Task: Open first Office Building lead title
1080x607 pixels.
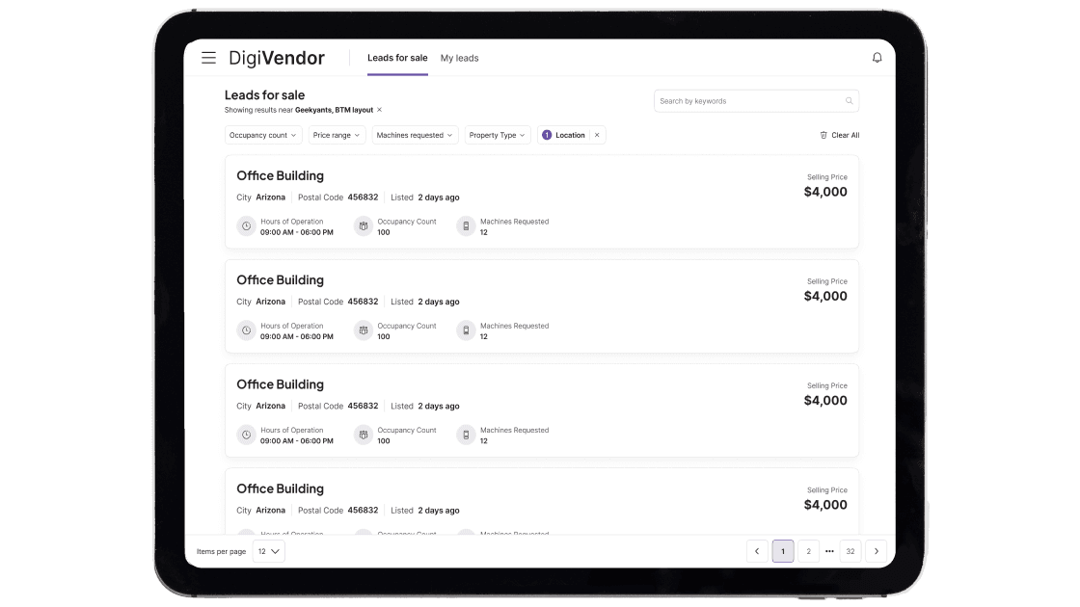Action: pyautogui.click(x=281, y=176)
